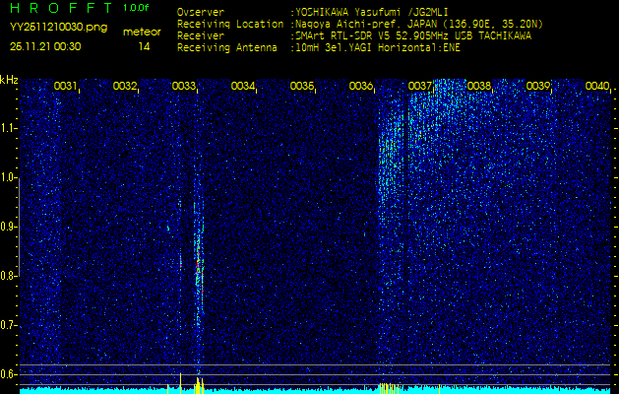Click the Receiving Location label
Image resolution: width=619 pixels, height=394 pixels.
[230, 24]
